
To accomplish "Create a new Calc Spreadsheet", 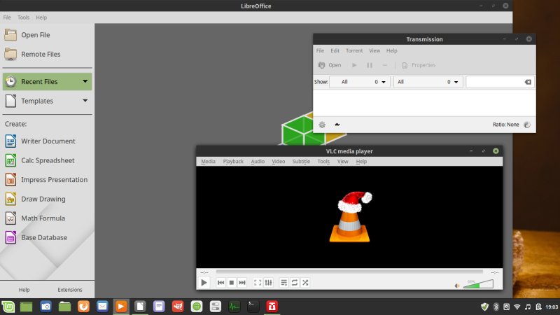I will tap(46, 160).
